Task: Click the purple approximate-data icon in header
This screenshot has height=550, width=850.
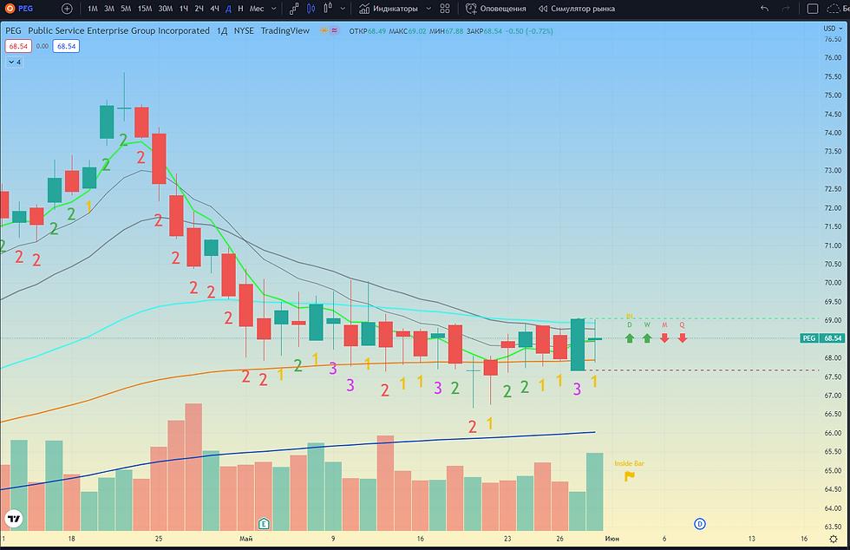Action: pos(335,30)
